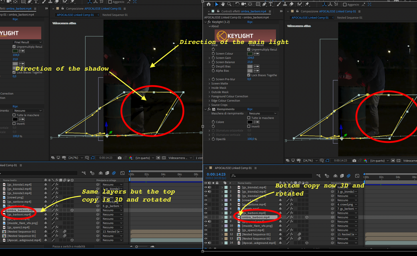
Task: Hide layer 8 ombra_barboni.mp4 eye in right timeline
Action: click(205, 217)
